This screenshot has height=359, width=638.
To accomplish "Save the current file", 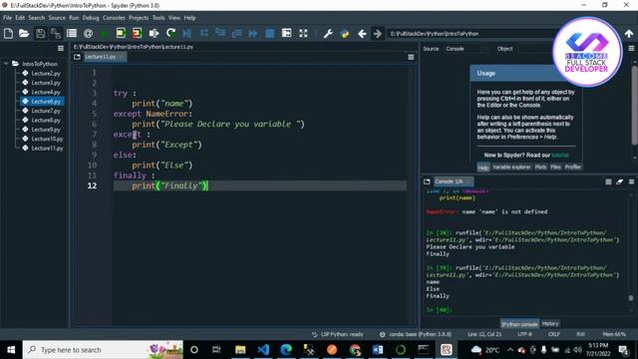I will coord(40,33).
